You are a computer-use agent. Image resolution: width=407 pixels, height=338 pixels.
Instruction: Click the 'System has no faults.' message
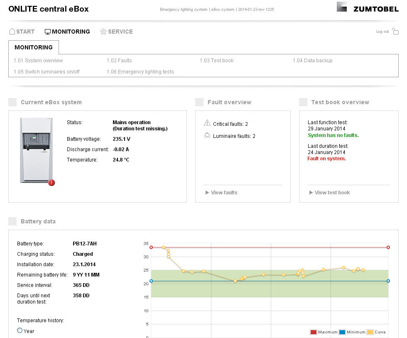(333, 135)
